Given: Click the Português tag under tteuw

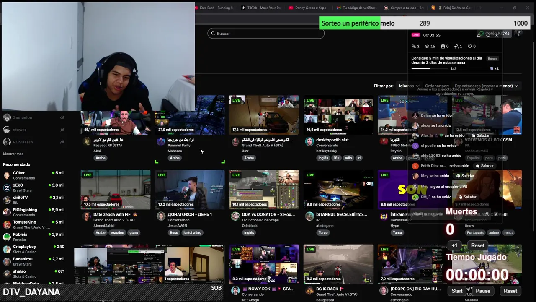Looking at the screenshot, I should point(475,232).
